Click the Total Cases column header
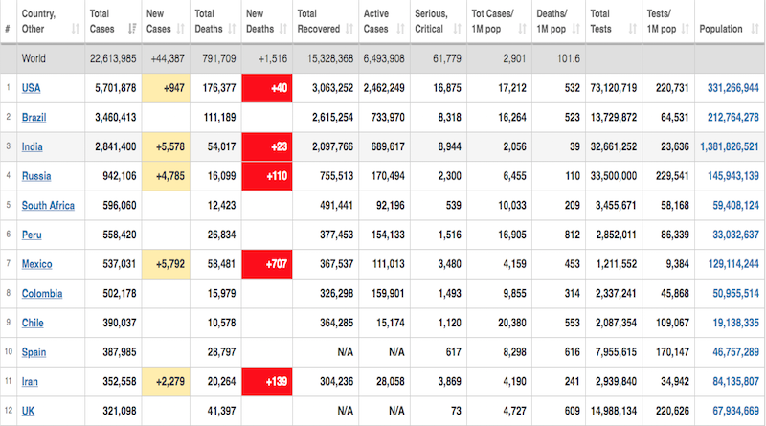766x426 pixels. [x=113, y=21]
